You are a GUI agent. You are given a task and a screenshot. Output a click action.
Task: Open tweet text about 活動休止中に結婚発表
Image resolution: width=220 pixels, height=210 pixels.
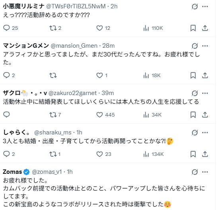coord(101,102)
